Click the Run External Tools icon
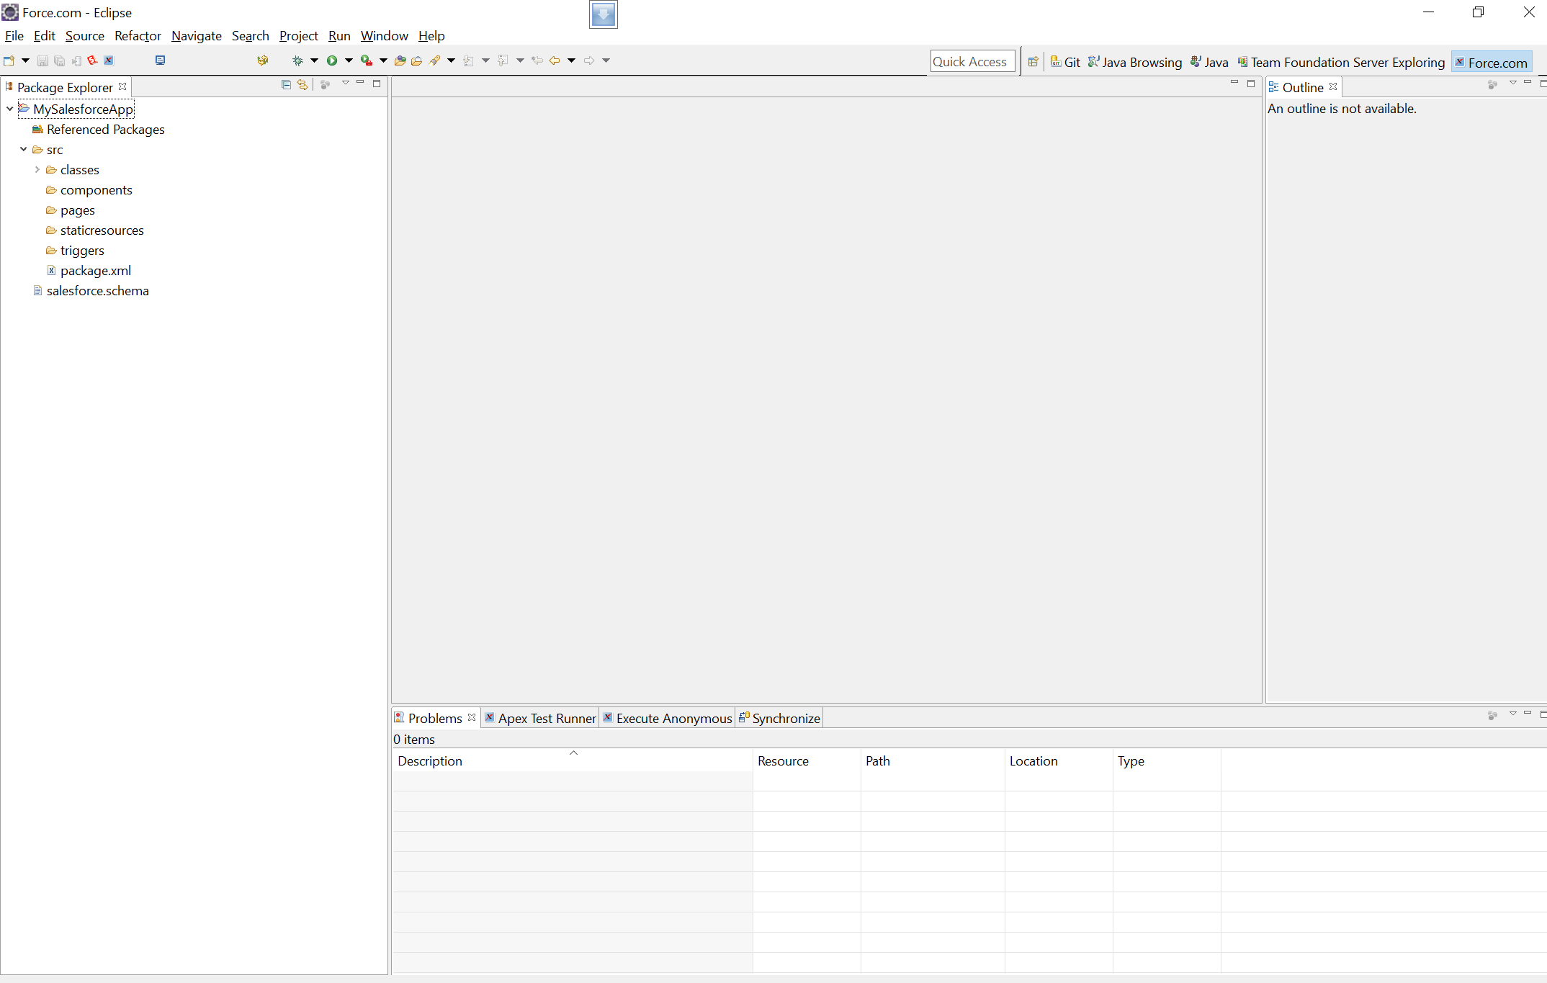This screenshot has height=983, width=1547. [367, 60]
